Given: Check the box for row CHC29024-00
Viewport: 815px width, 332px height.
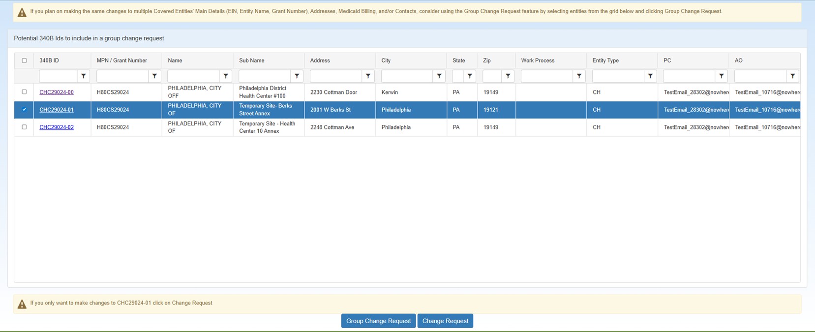Looking at the screenshot, I should point(24,92).
